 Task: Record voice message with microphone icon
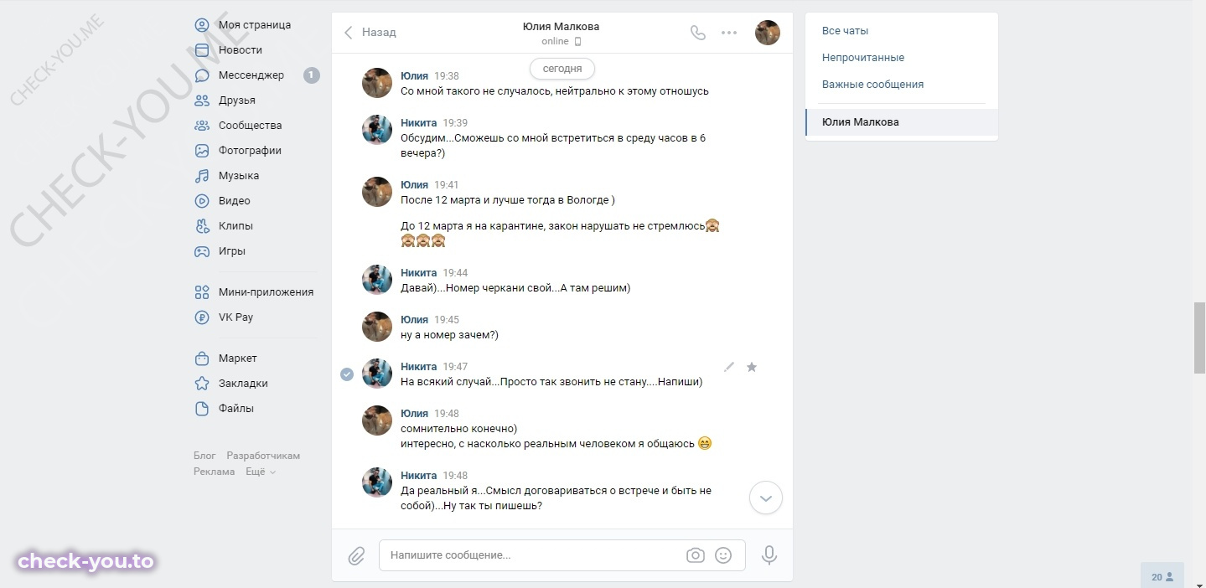tap(769, 555)
